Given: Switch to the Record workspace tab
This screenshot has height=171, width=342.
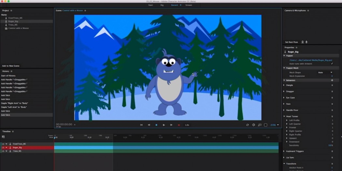Looking at the screenshot, I should point(174,5).
